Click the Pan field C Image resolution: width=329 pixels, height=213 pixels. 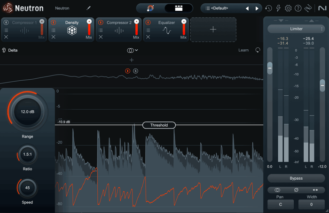(x=281, y=205)
